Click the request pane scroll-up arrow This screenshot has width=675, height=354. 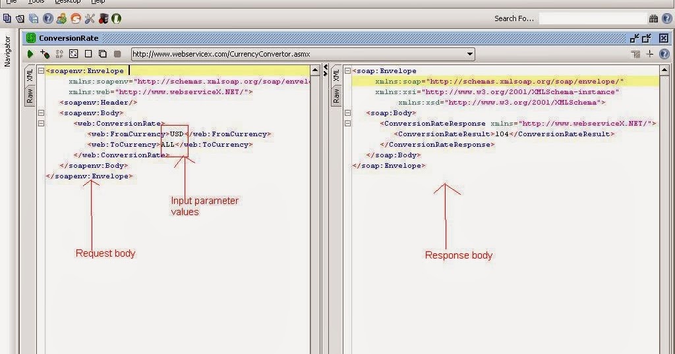click(x=315, y=70)
